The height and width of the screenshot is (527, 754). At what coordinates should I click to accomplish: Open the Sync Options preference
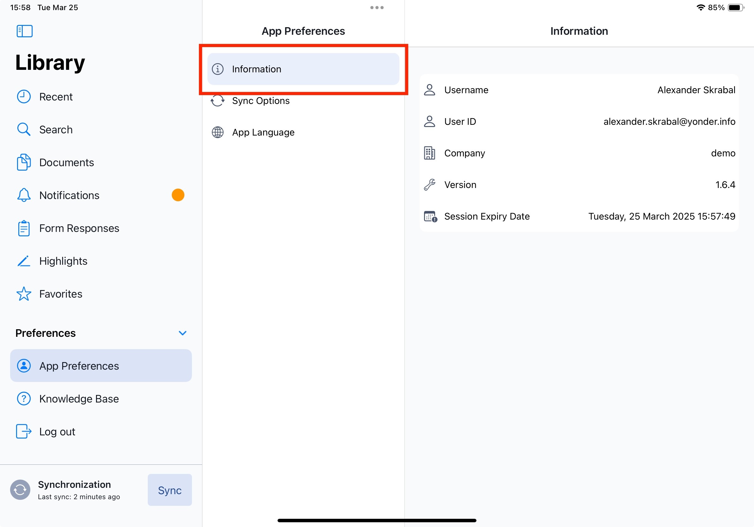[x=261, y=101]
